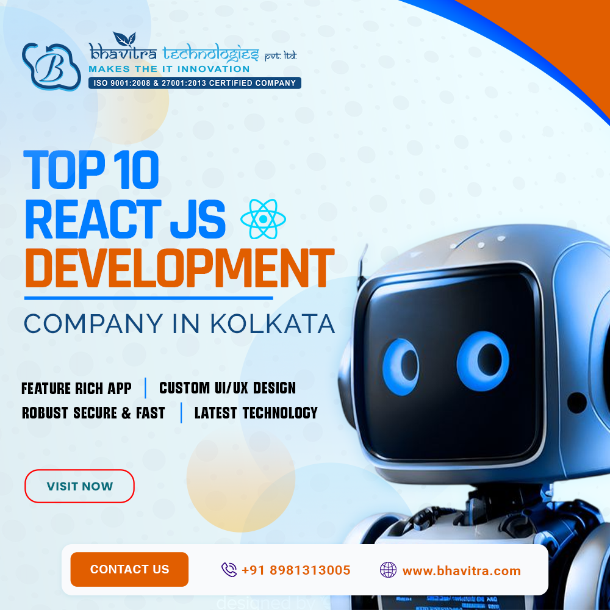Click the globe website icon

point(388,570)
